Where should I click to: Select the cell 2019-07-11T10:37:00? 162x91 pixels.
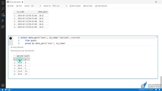click(27, 18)
